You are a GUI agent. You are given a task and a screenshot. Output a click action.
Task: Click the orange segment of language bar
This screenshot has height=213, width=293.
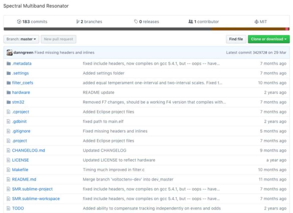point(249,29)
